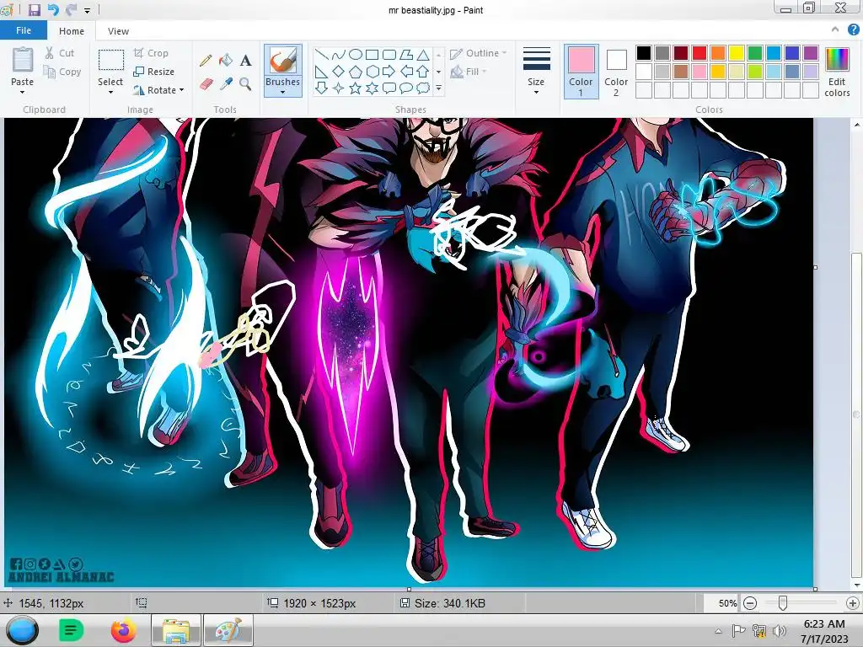
Task: Switch to the Home tab
Action: (x=72, y=31)
